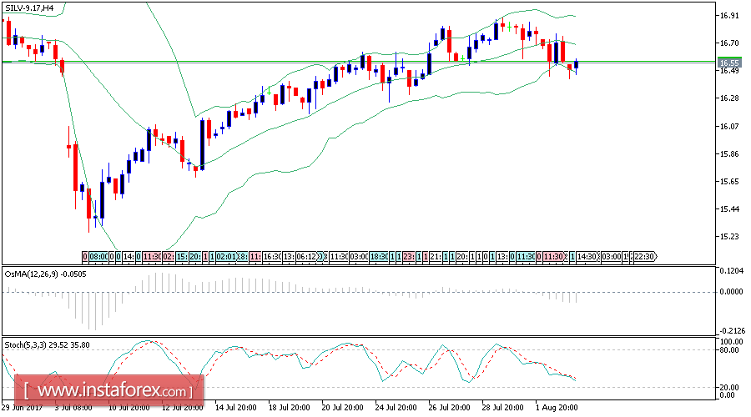Select the Stoch(5,3,3) indicator label
The height and width of the screenshot is (417, 751).
47,344
